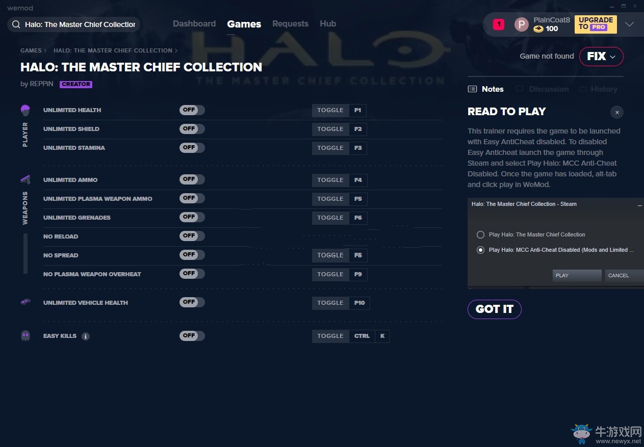The height and width of the screenshot is (447, 644).
Task: Click PLAY in the Steam dialog image
Action: click(577, 276)
